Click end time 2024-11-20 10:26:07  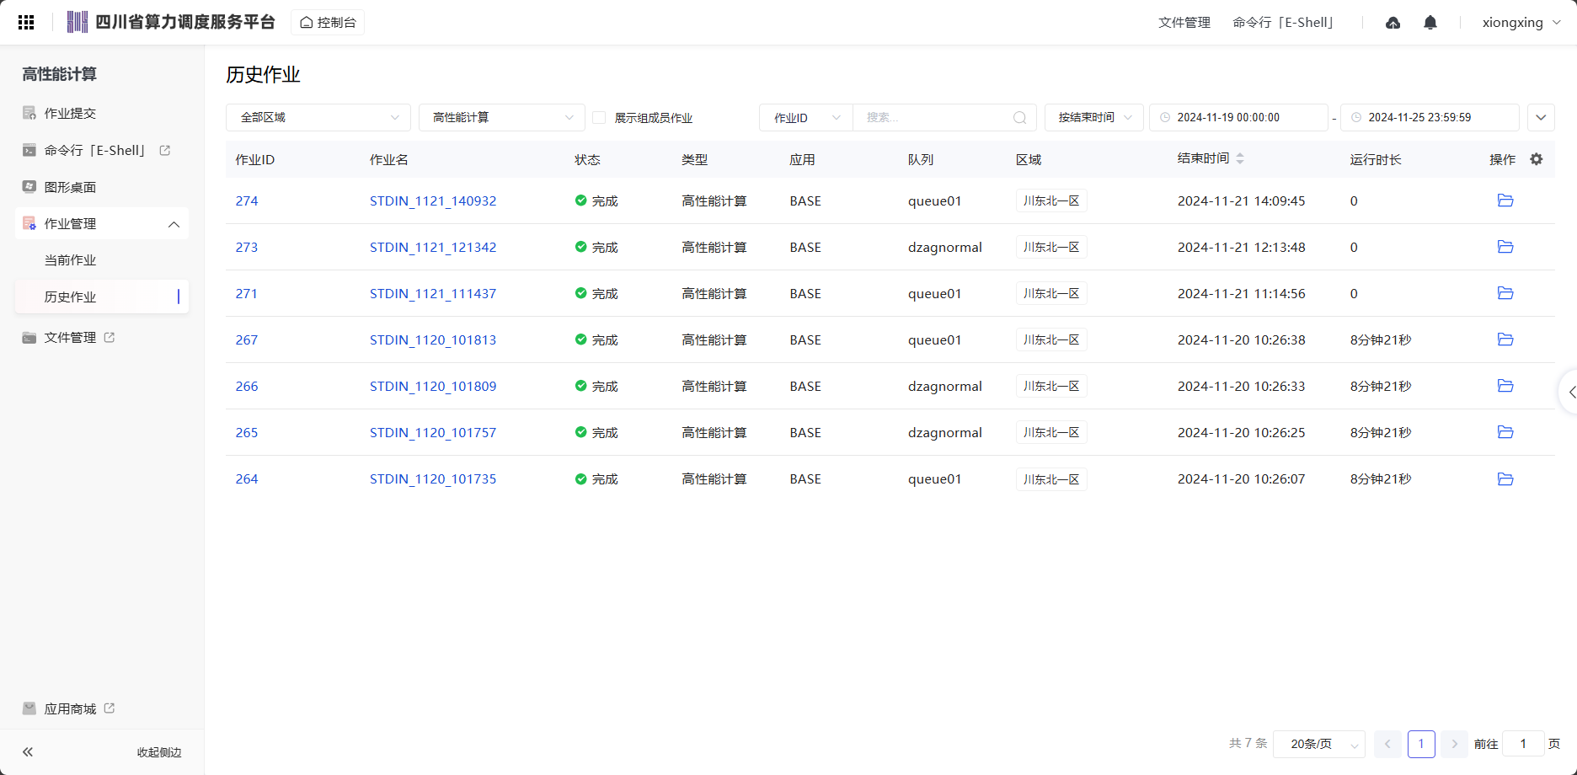(1241, 478)
